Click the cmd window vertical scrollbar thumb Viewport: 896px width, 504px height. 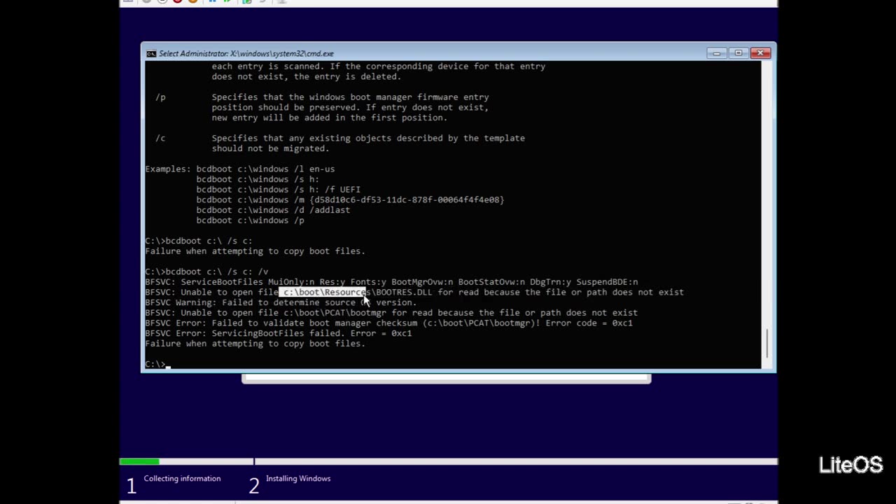click(x=766, y=343)
